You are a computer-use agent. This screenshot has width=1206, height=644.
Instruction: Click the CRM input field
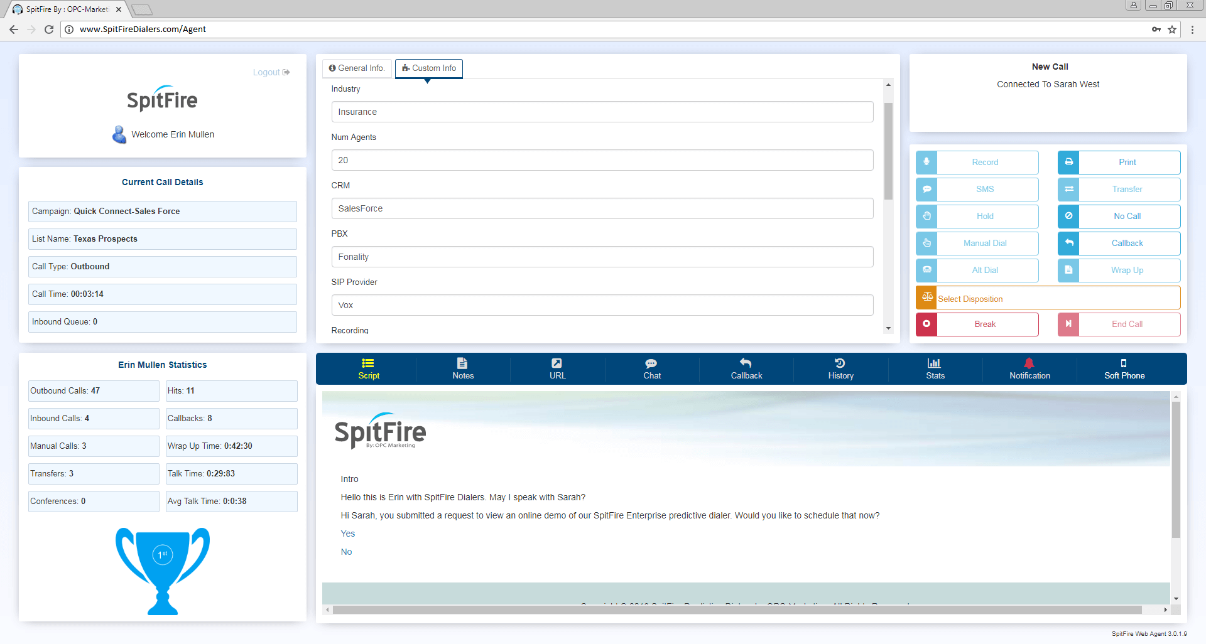[602, 208]
